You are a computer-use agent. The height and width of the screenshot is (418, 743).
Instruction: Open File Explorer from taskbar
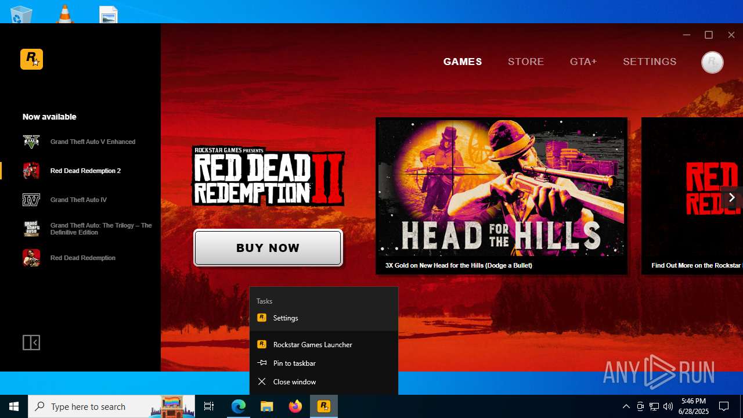click(x=266, y=406)
